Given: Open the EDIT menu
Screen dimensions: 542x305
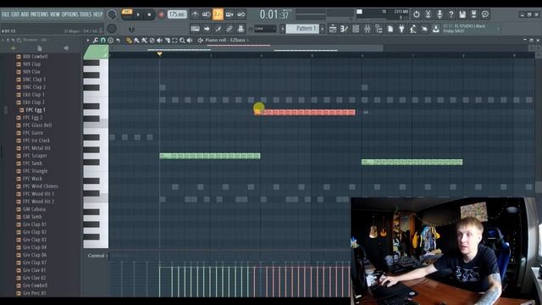Looking at the screenshot, I should 15,14.
